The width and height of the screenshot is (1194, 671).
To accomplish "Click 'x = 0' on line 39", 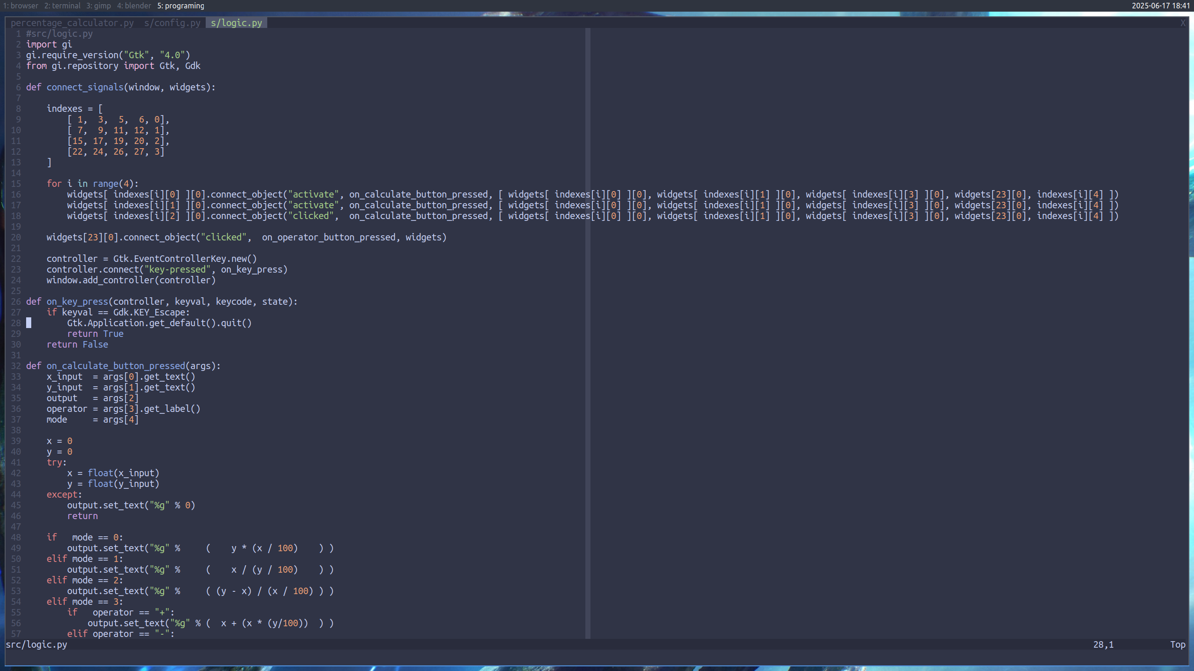I will coord(59,441).
